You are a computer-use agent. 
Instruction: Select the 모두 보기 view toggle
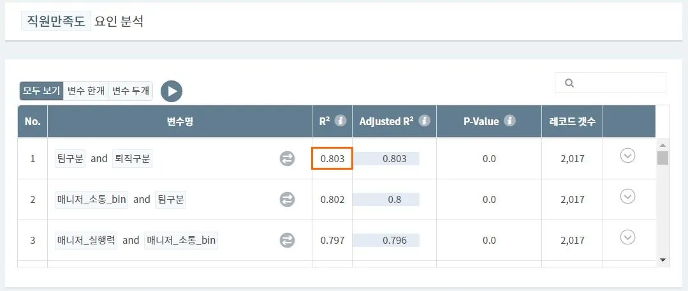[x=41, y=91]
